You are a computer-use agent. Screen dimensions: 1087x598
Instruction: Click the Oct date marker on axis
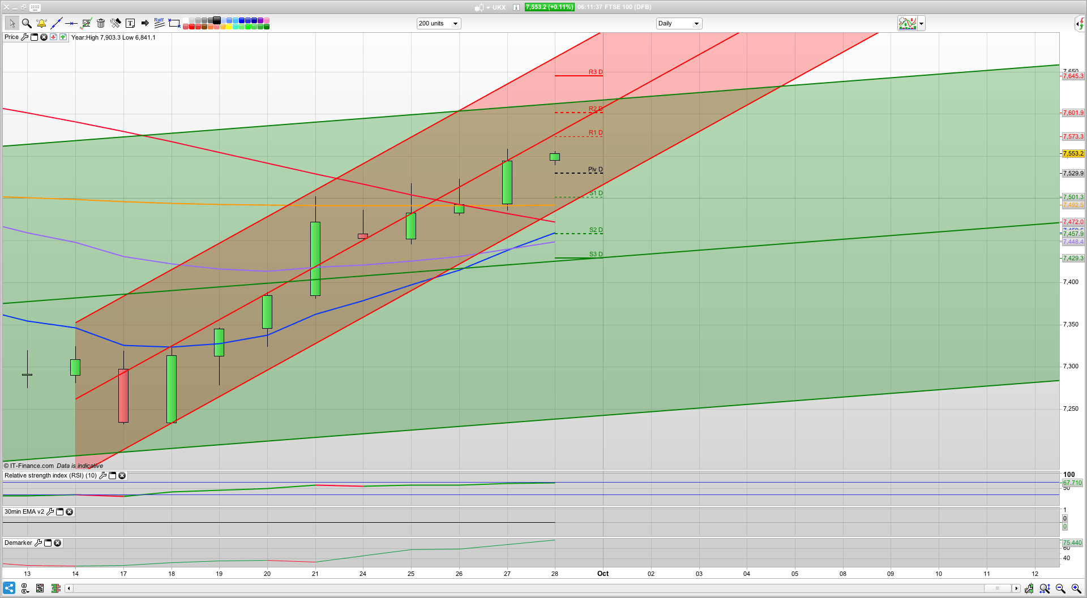[x=603, y=574]
